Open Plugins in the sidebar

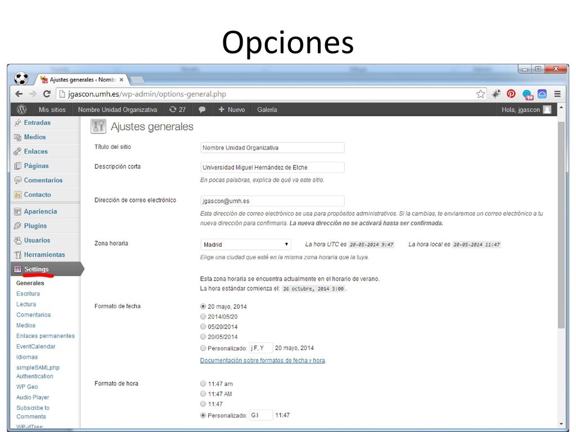[35, 226]
